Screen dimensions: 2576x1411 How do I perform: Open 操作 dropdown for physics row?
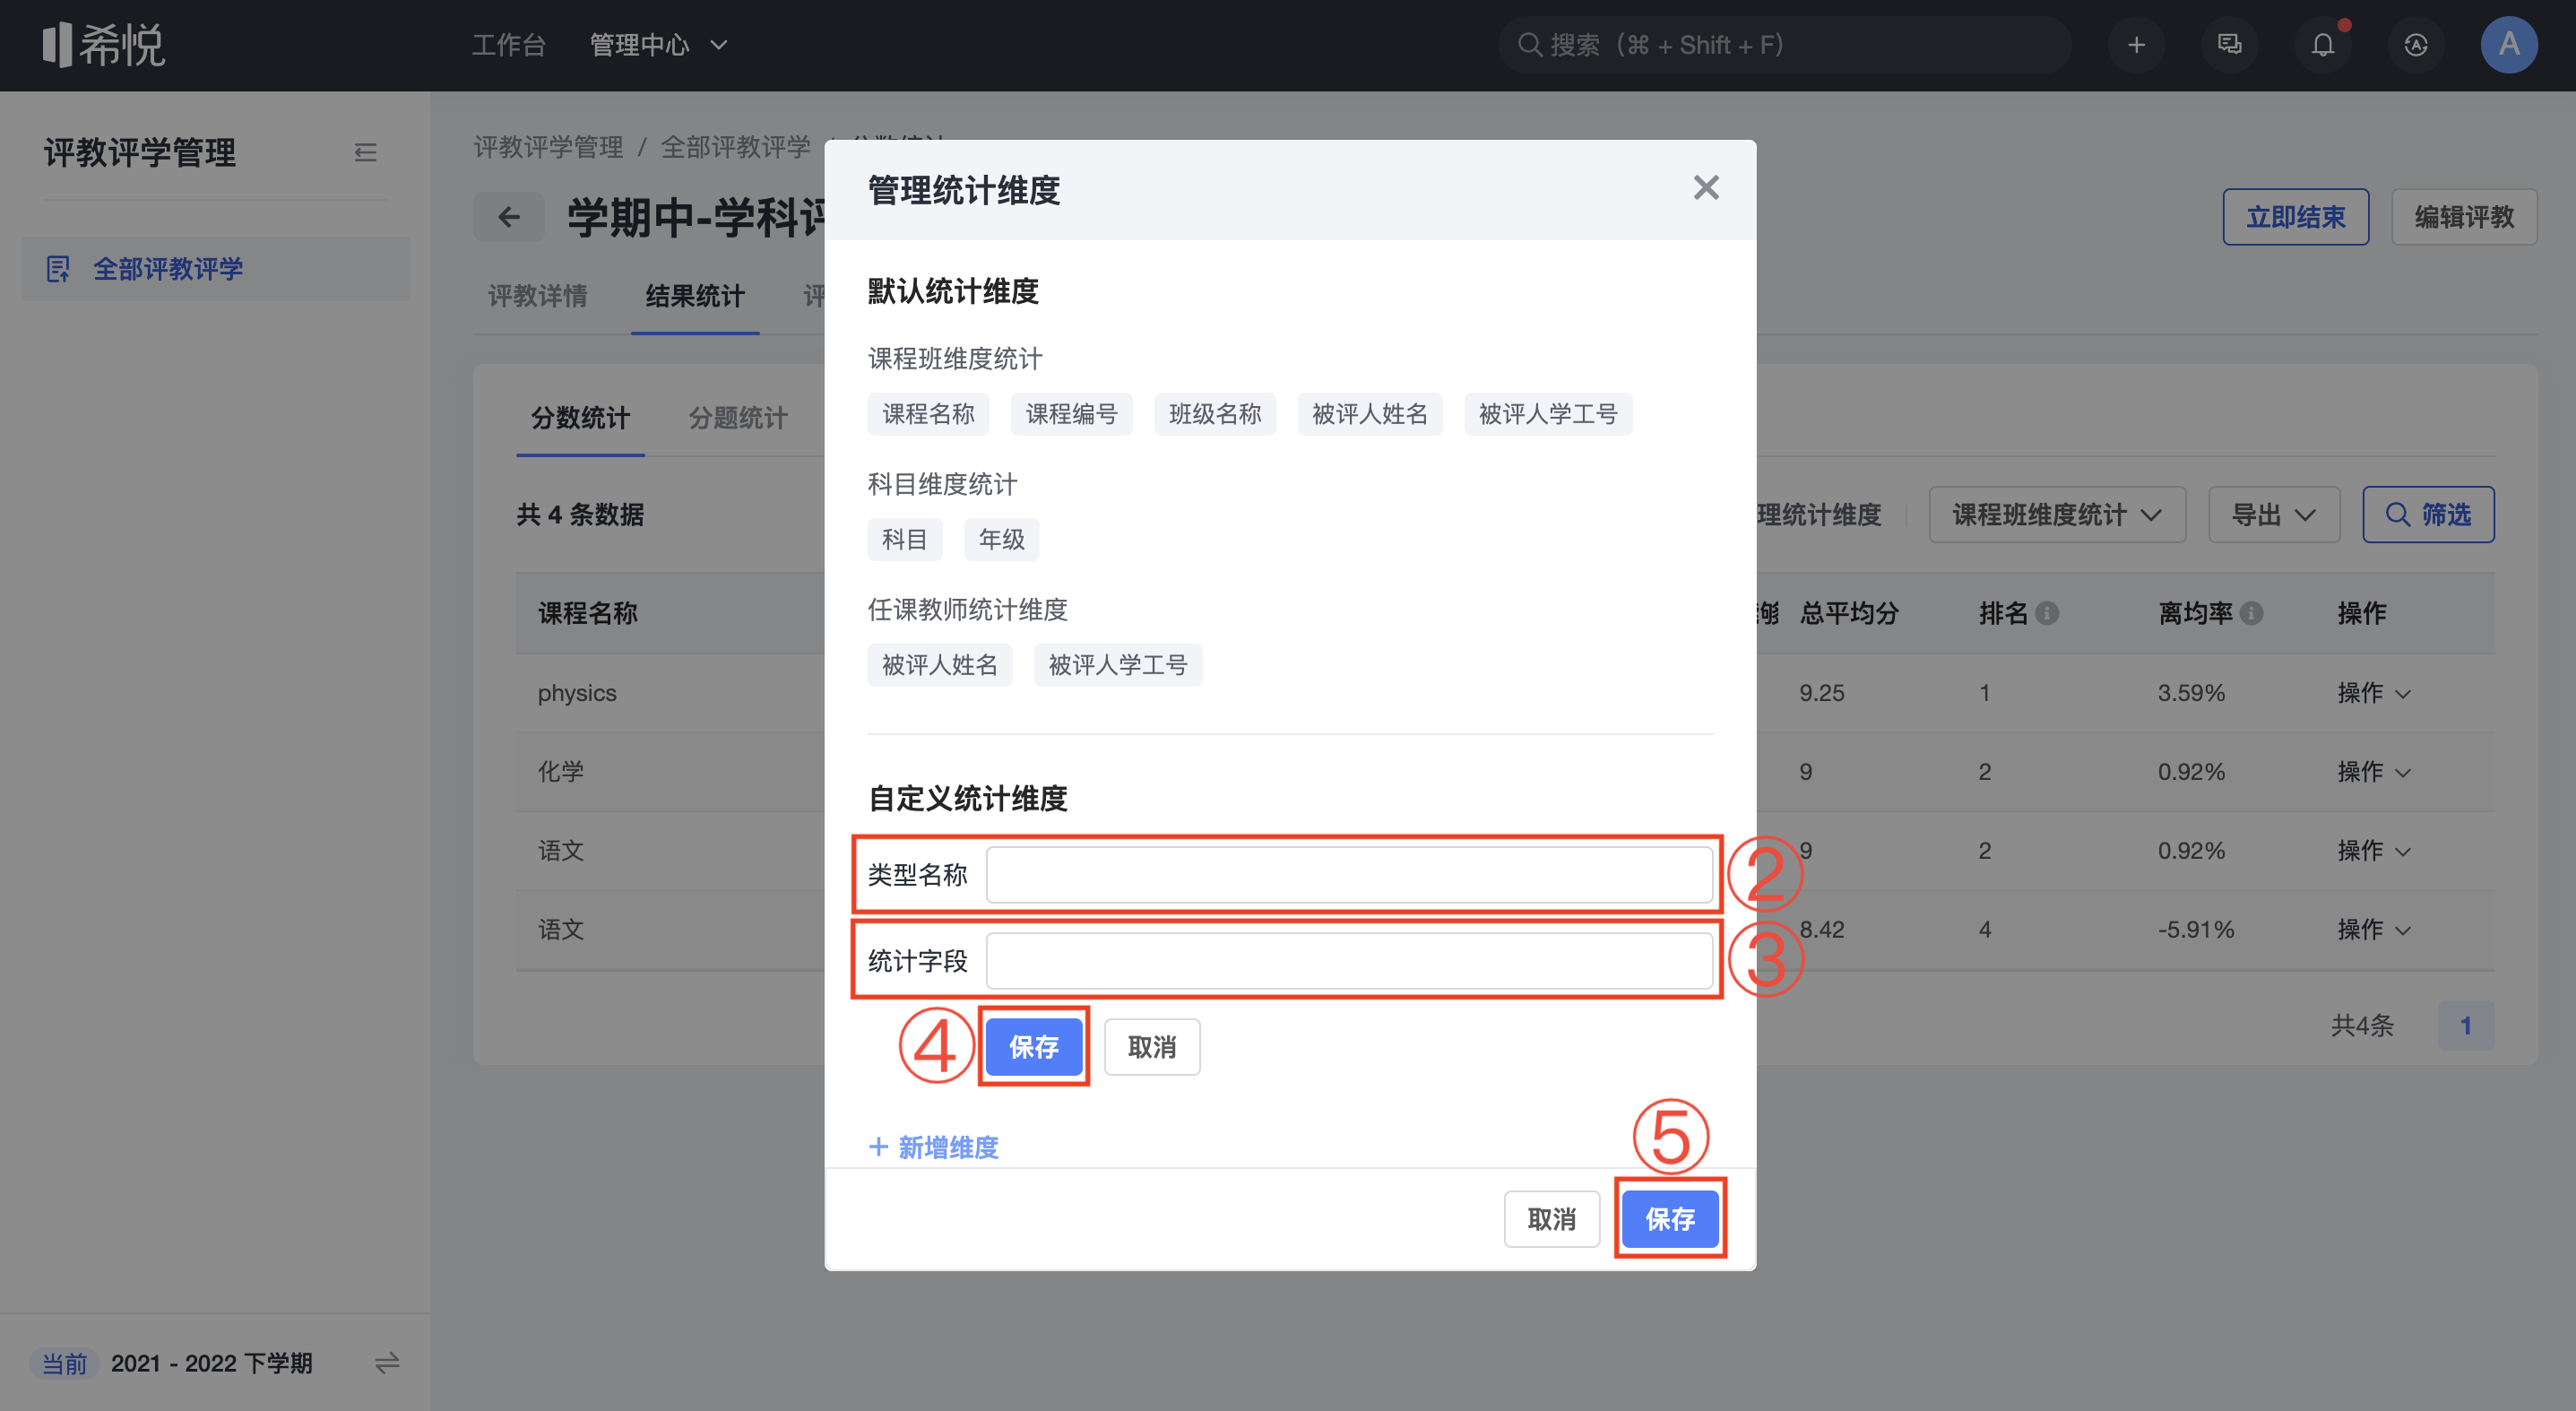(2374, 693)
